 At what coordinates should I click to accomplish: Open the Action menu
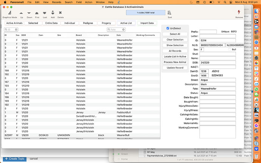[89, 2]
